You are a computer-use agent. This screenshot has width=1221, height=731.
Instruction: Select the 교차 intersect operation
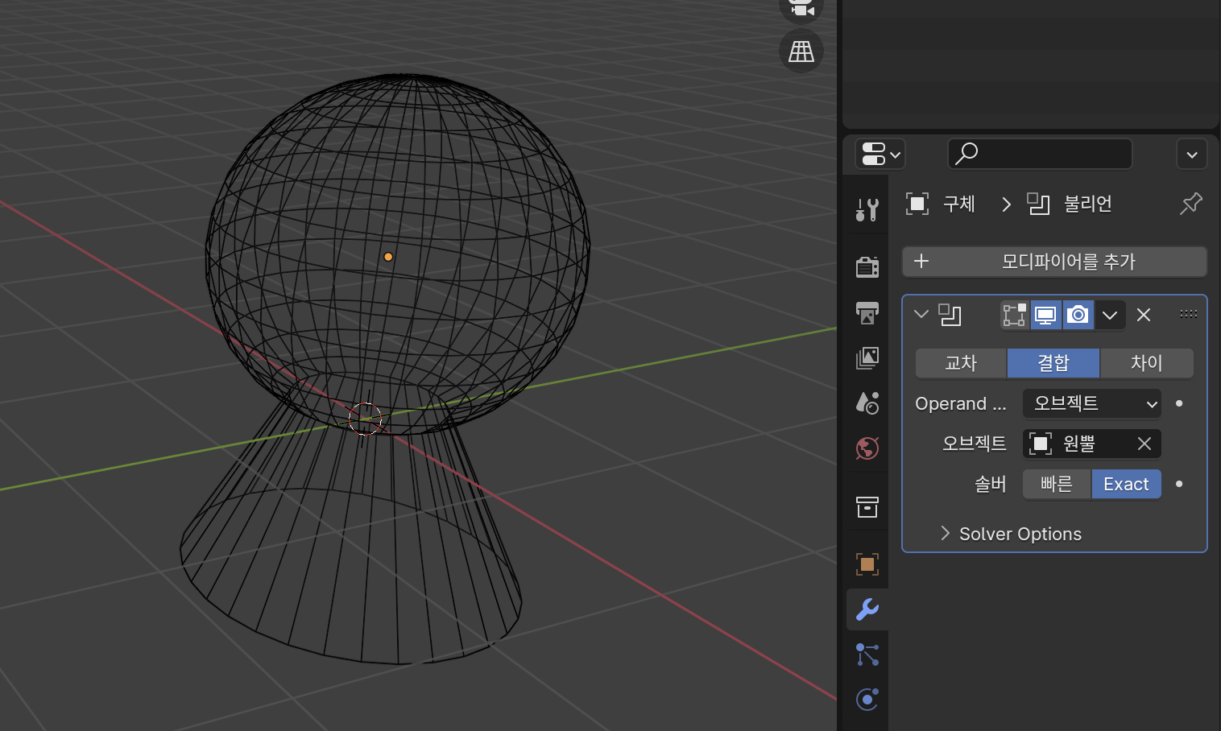pos(961,363)
